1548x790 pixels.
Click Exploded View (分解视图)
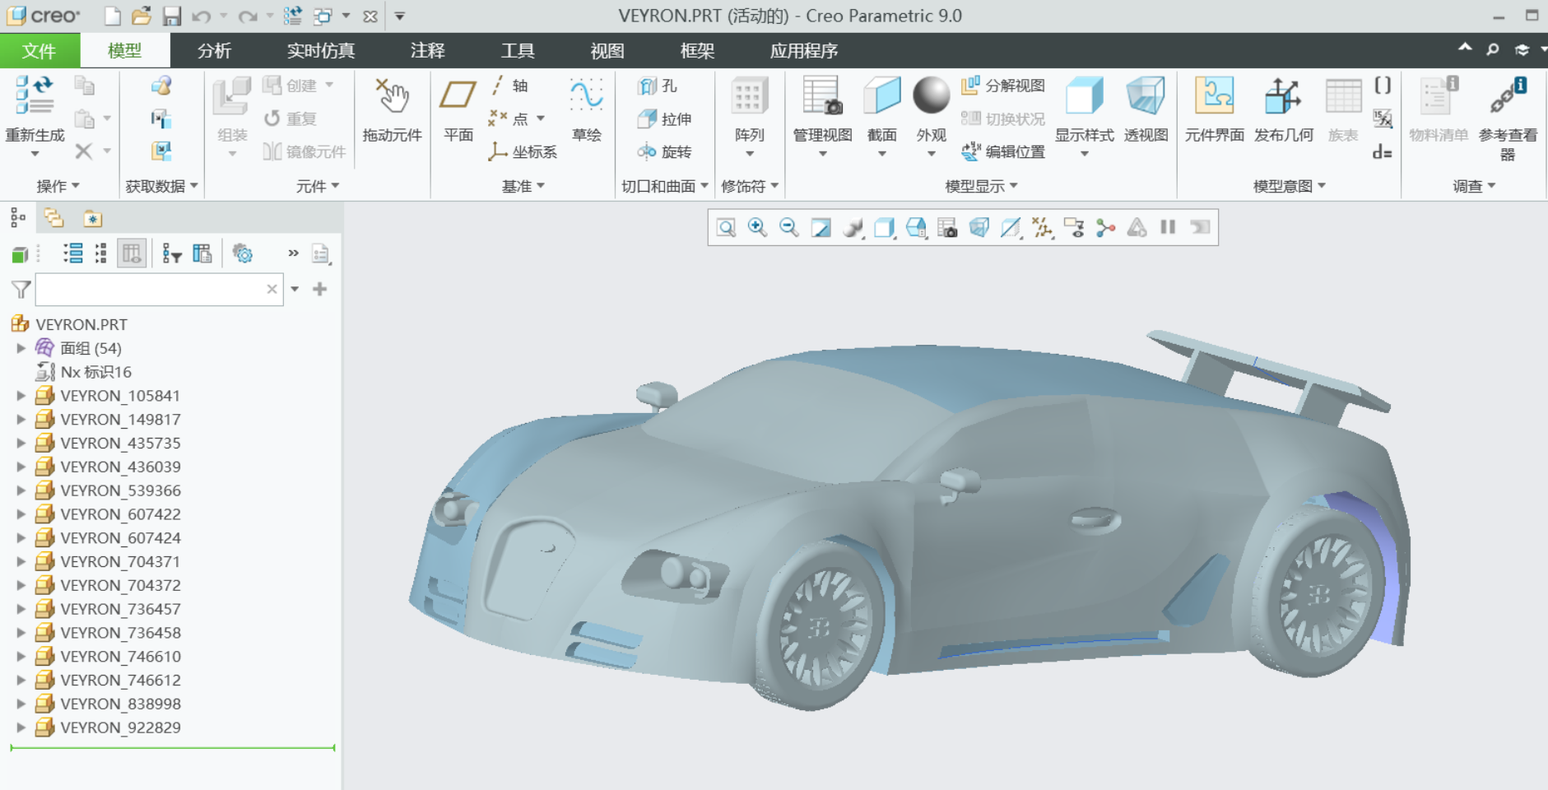(1003, 86)
